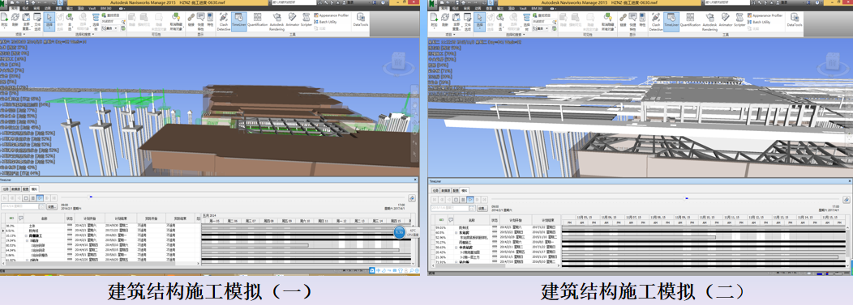Image resolution: width=853 pixels, height=305 pixels.
Task: Open the Animator tool in the (二) window
Action: (725, 21)
